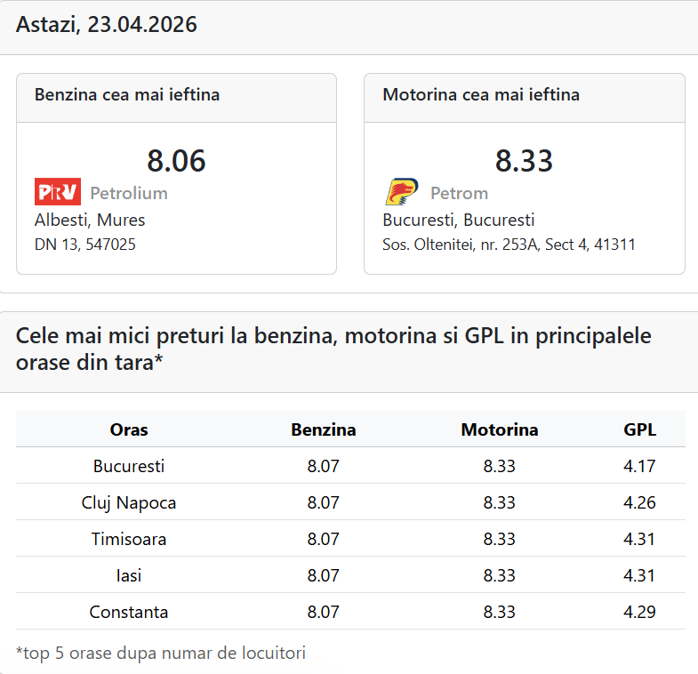
Task: Click the Albesti, Mures location text
Action: [x=90, y=220]
